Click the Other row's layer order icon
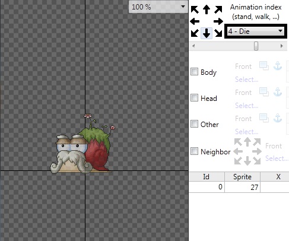This screenshot has width=289, height=241. (x=264, y=118)
